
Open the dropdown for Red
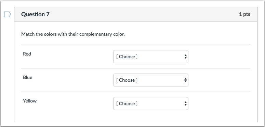click(150, 57)
